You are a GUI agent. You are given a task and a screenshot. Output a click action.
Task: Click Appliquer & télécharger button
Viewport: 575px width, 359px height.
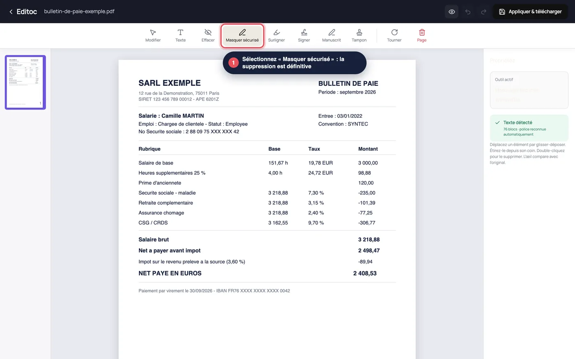pos(530,11)
